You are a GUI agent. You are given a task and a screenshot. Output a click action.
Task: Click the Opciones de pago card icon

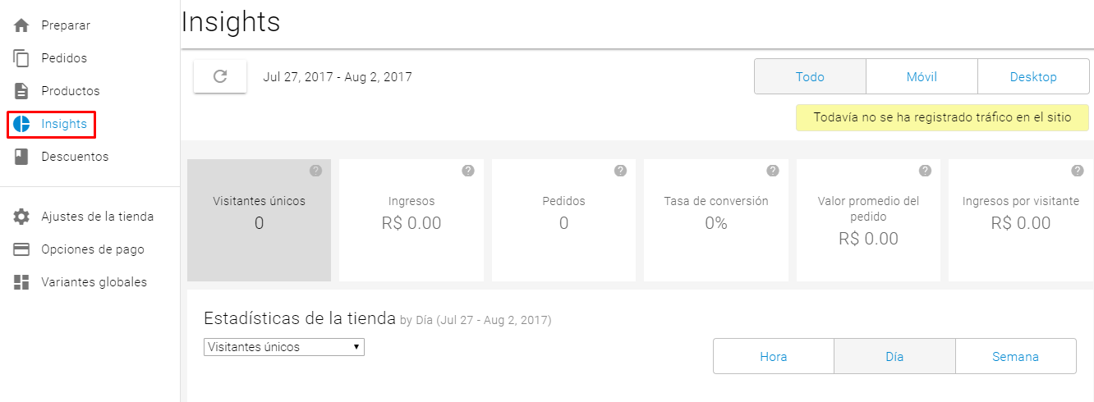(x=21, y=249)
